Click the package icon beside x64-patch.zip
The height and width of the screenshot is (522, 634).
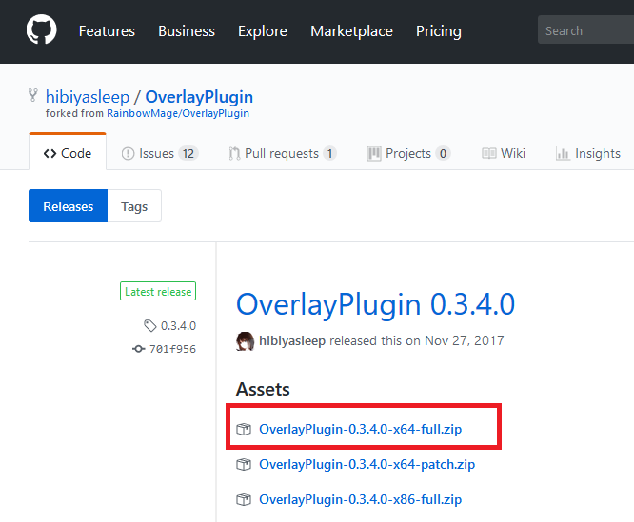pyautogui.click(x=244, y=464)
